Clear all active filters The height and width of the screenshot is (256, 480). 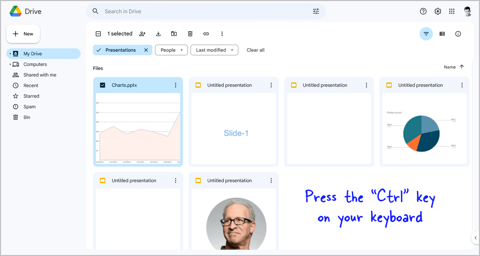tap(255, 50)
